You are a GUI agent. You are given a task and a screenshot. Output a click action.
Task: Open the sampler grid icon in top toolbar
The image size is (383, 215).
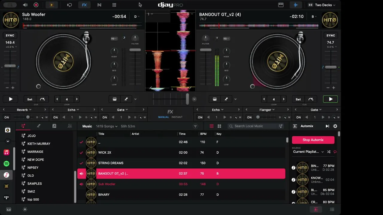pos(114,5)
